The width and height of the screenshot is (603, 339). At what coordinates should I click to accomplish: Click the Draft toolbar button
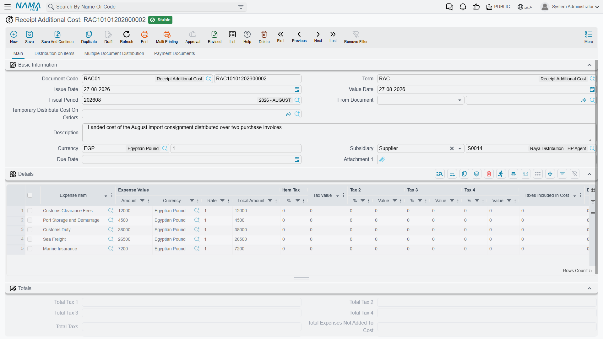[108, 37]
